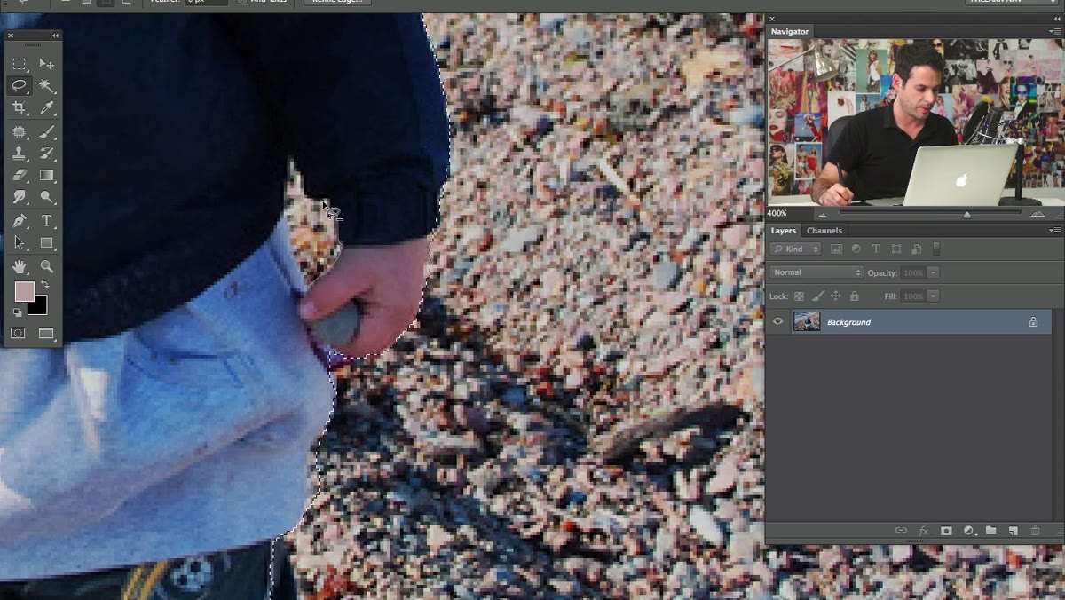Select the History Brush tool
The height and width of the screenshot is (600, 1065).
click(47, 154)
